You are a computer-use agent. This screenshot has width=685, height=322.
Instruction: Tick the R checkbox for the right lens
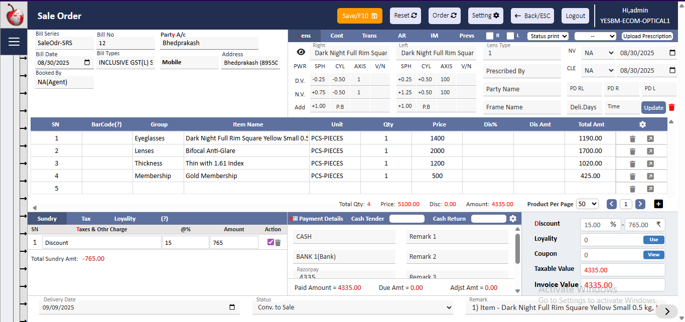coord(490,36)
